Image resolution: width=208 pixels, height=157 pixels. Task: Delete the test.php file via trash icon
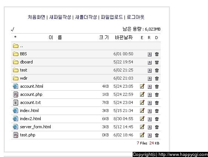(157, 135)
